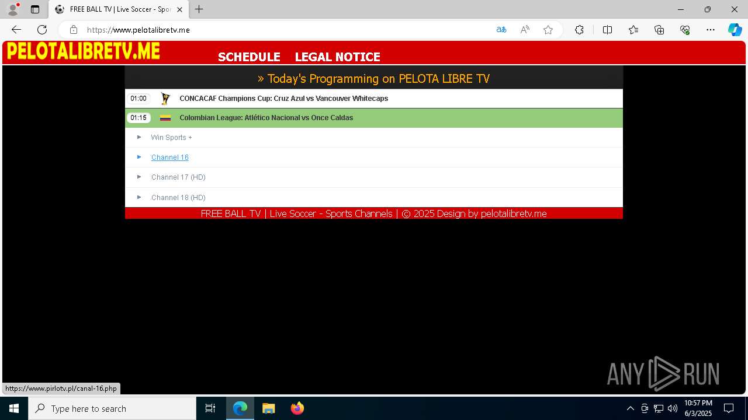Open the Channel 16 stream link

169,157
